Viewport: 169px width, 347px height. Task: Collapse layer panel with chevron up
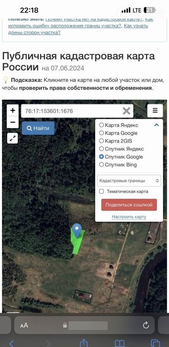pyautogui.click(x=156, y=125)
